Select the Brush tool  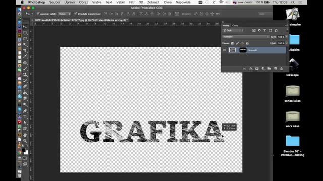(x=25, y=69)
